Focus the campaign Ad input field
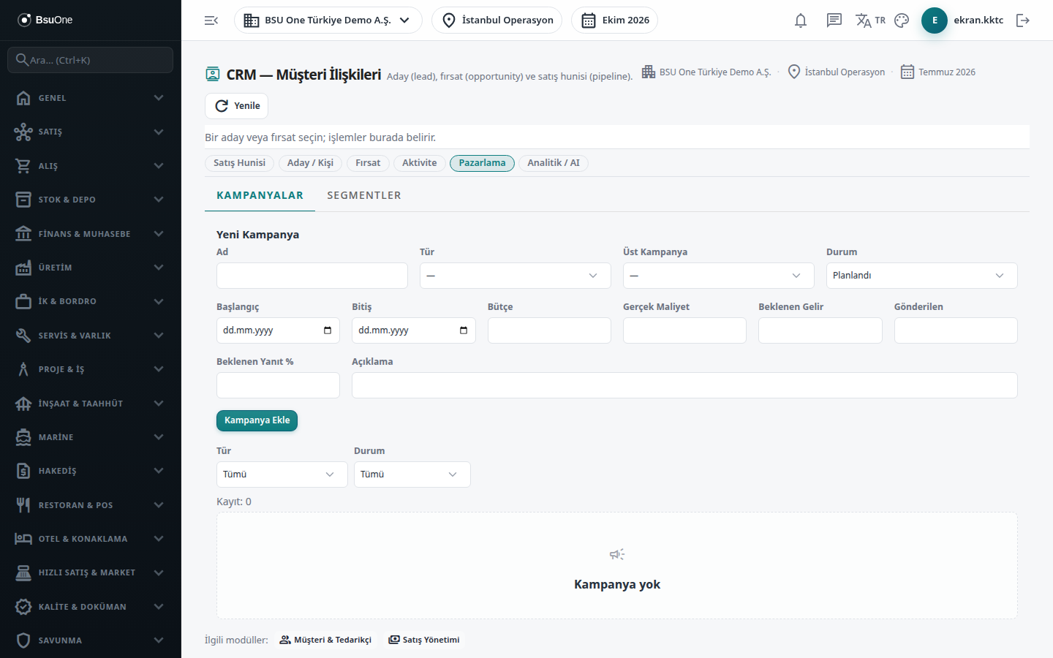1053x658 pixels. pyautogui.click(x=312, y=276)
